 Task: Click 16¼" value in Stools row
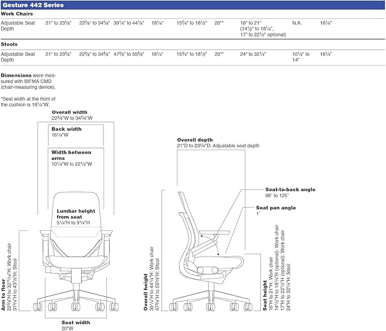(326, 54)
